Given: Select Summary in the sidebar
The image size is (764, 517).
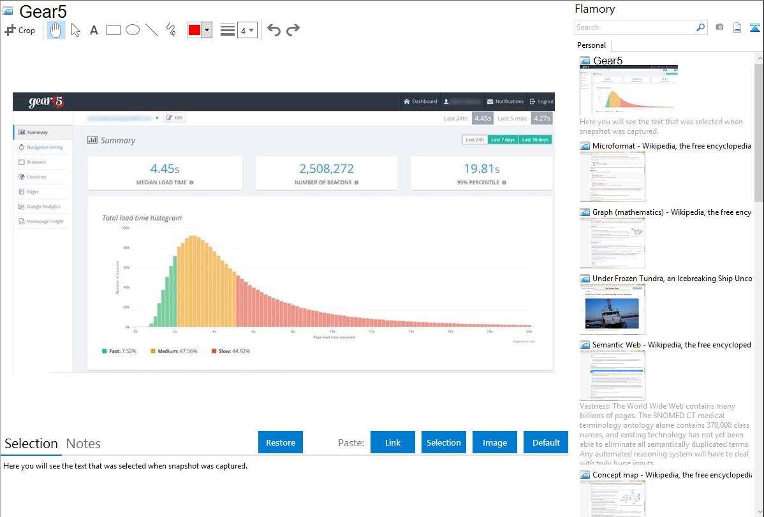Looking at the screenshot, I should pyautogui.click(x=42, y=132).
